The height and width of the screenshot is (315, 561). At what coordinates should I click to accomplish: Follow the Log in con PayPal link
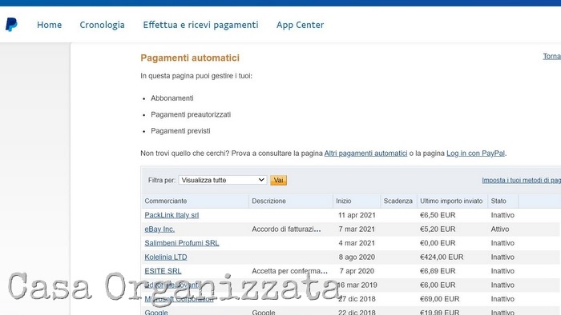pos(475,154)
